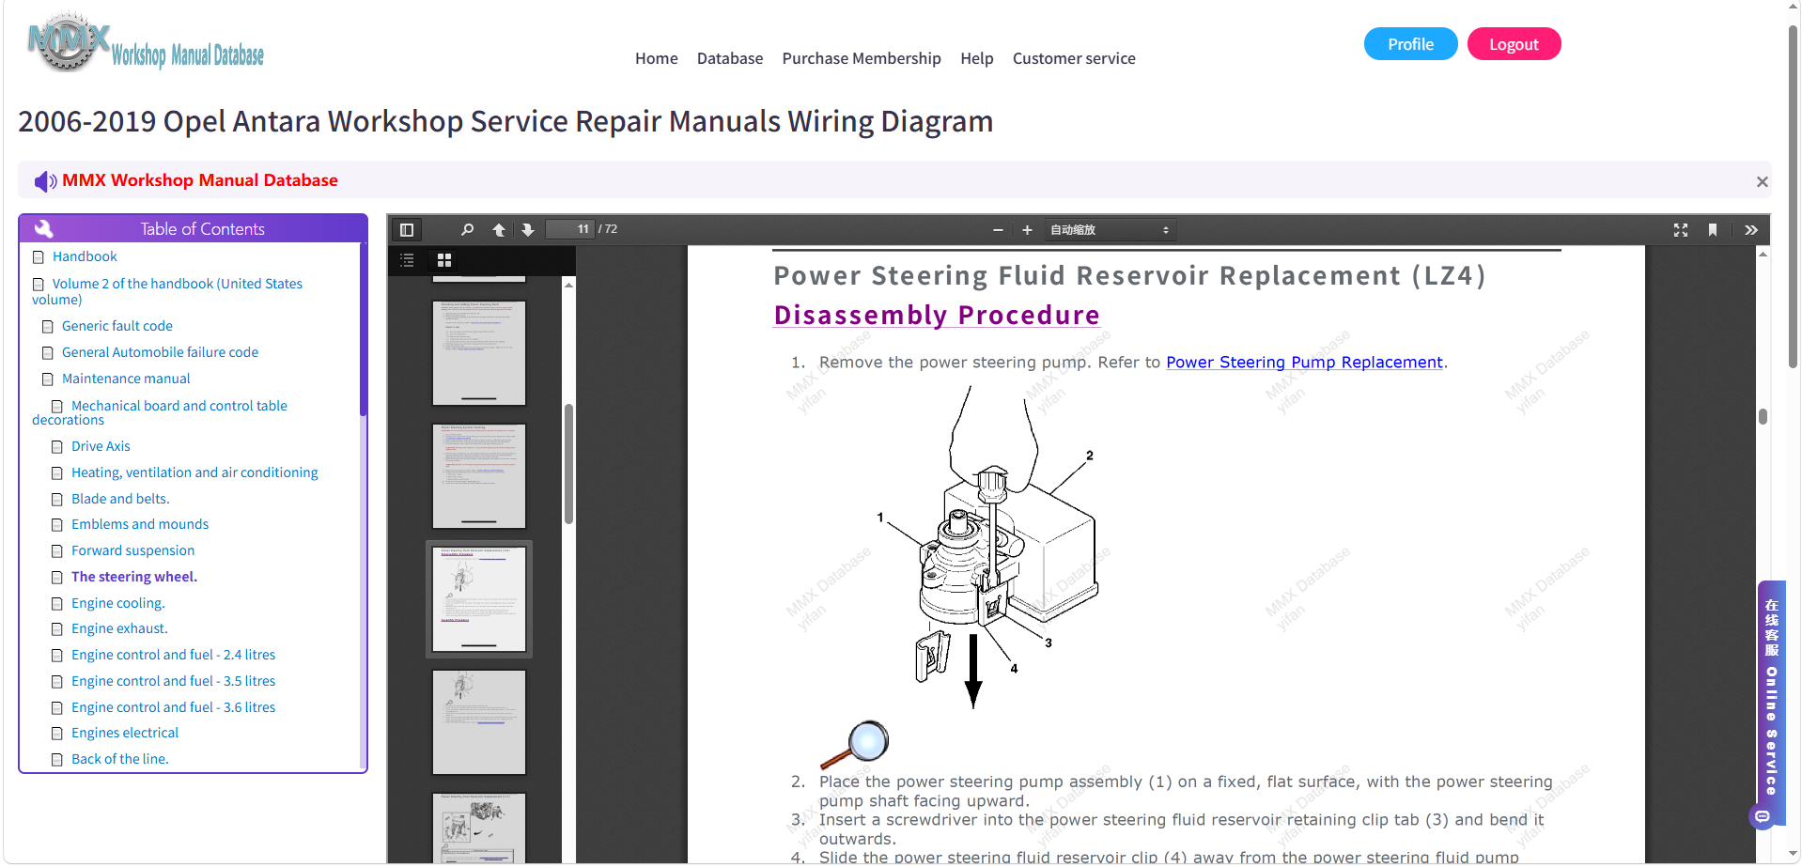Open Handbook in table of contents

click(85, 256)
